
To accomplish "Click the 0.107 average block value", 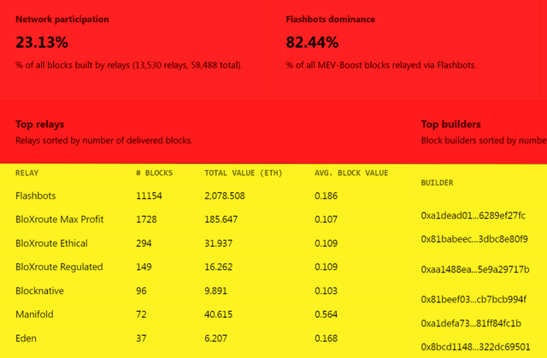I will coord(326,220).
